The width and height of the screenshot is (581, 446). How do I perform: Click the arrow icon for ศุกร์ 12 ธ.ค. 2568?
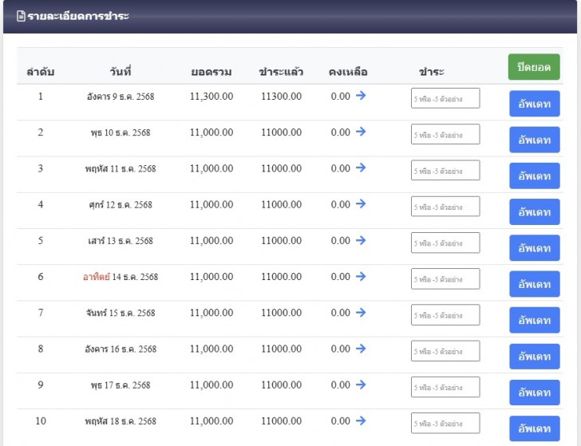(x=361, y=203)
